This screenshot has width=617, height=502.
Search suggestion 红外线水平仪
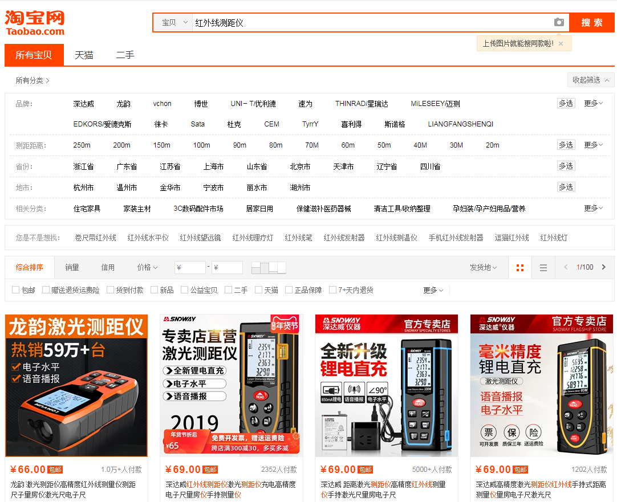pyautogui.click(x=148, y=238)
